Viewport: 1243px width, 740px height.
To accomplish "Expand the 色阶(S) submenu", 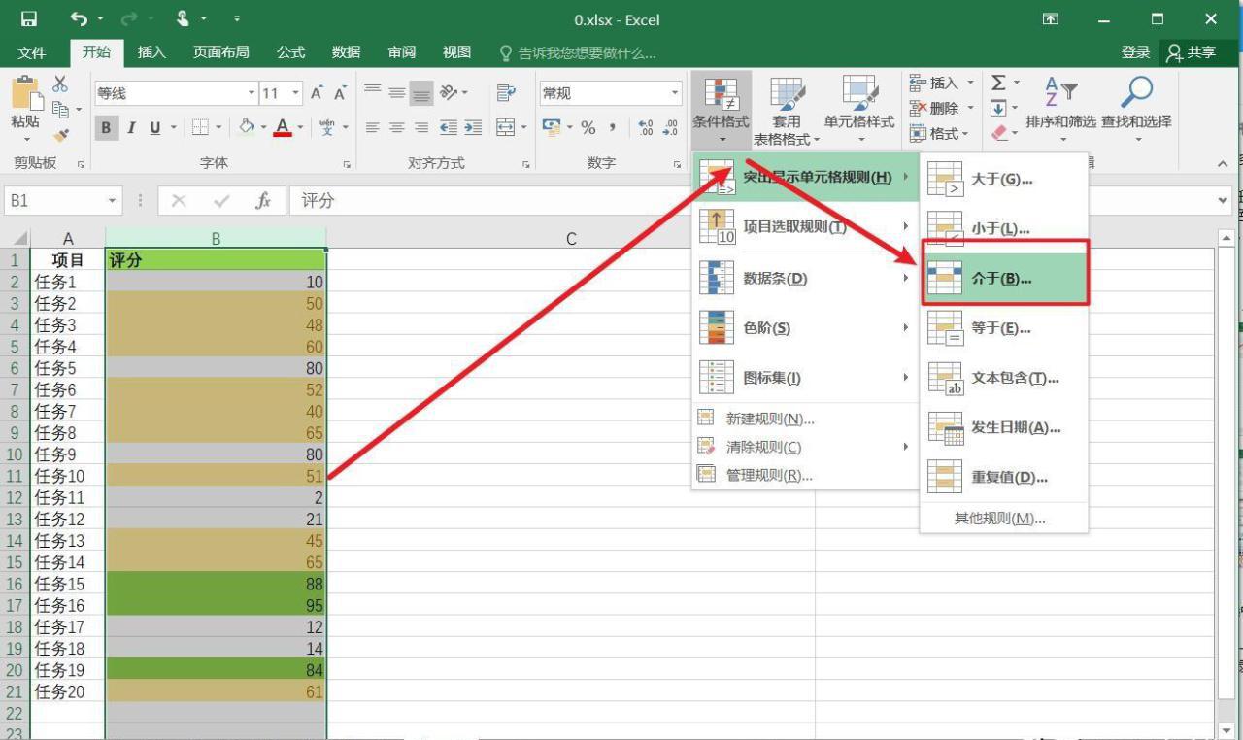I will pyautogui.click(x=805, y=328).
